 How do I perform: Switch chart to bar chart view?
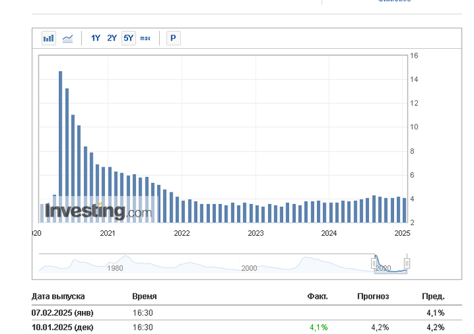coord(49,38)
